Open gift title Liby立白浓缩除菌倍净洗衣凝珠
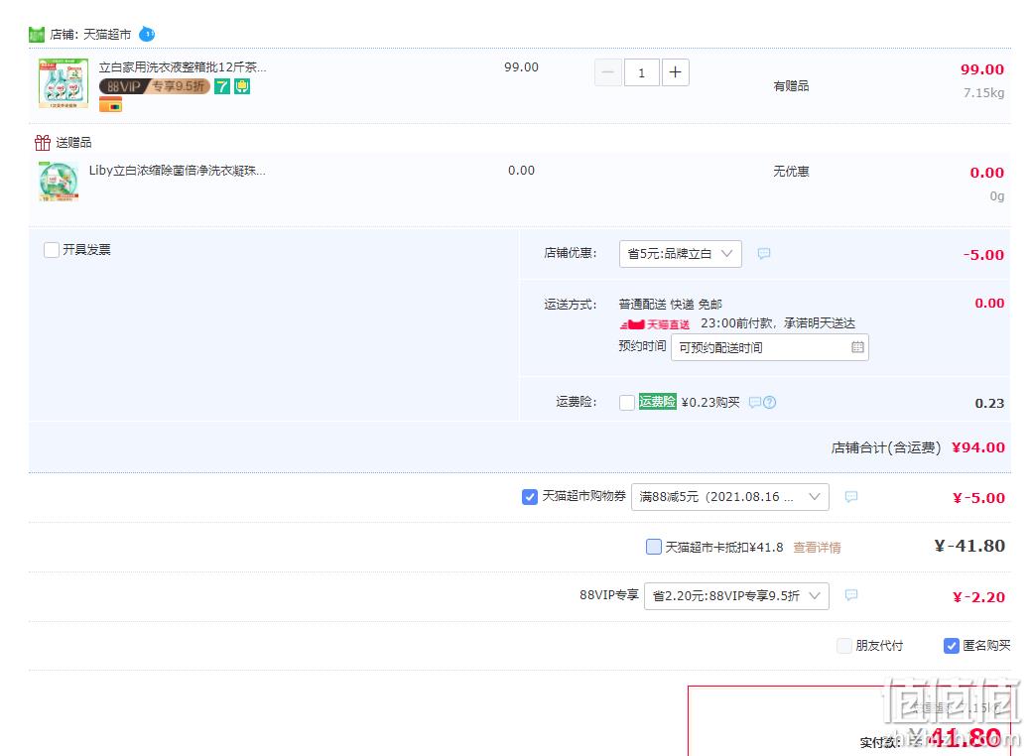Viewport: 1030px width, 756px height. click(x=178, y=171)
